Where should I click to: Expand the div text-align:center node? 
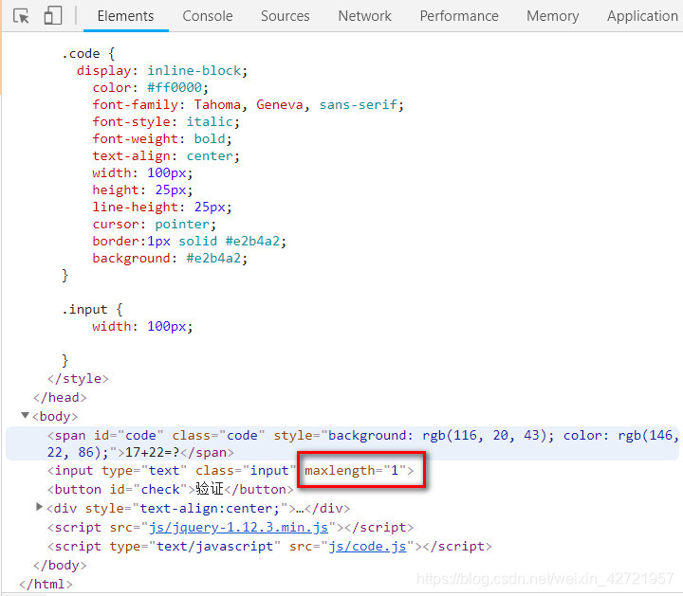[39, 507]
